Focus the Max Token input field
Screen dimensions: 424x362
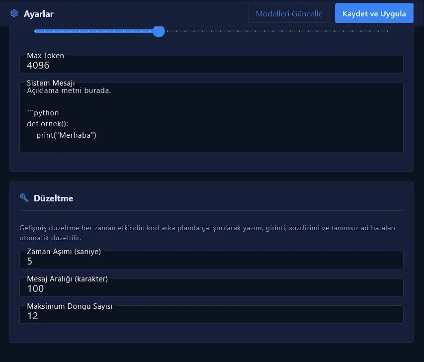tap(211, 64)
